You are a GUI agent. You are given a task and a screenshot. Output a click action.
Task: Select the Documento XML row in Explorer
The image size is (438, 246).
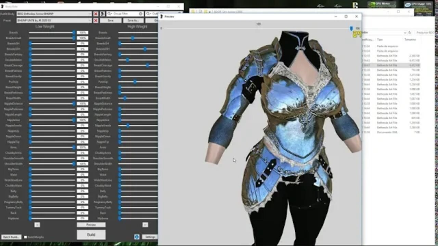pos(392,132)
